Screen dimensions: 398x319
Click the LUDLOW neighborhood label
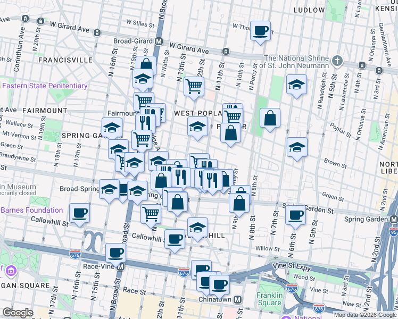(309, 10)
